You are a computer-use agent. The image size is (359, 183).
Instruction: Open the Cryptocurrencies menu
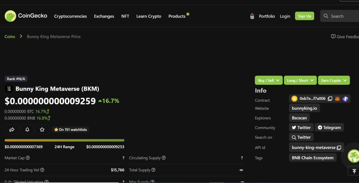[x=70, y=16]
